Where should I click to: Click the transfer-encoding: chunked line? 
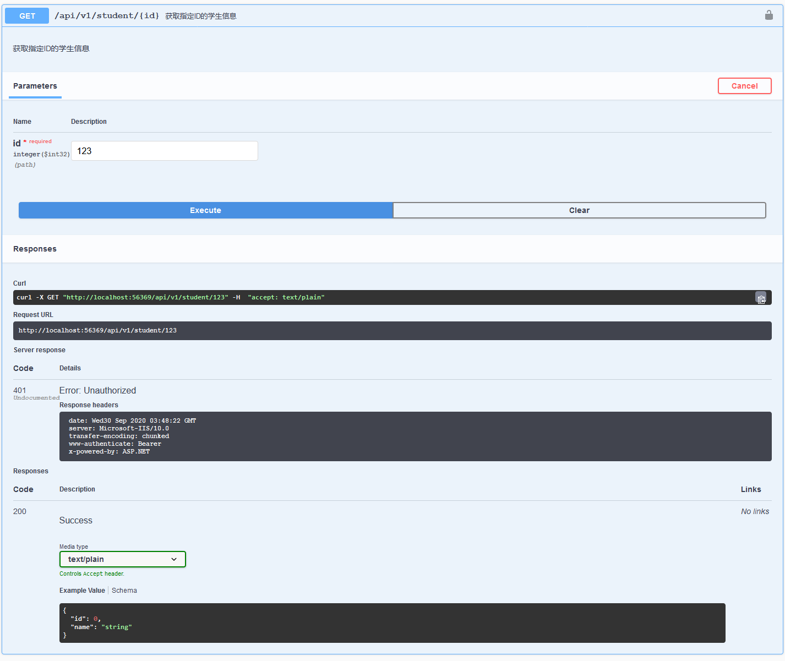119,436
